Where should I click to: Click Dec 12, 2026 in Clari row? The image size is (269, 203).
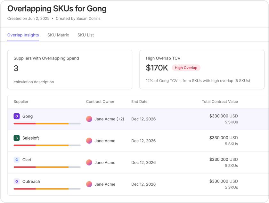(x=143, y=163)
